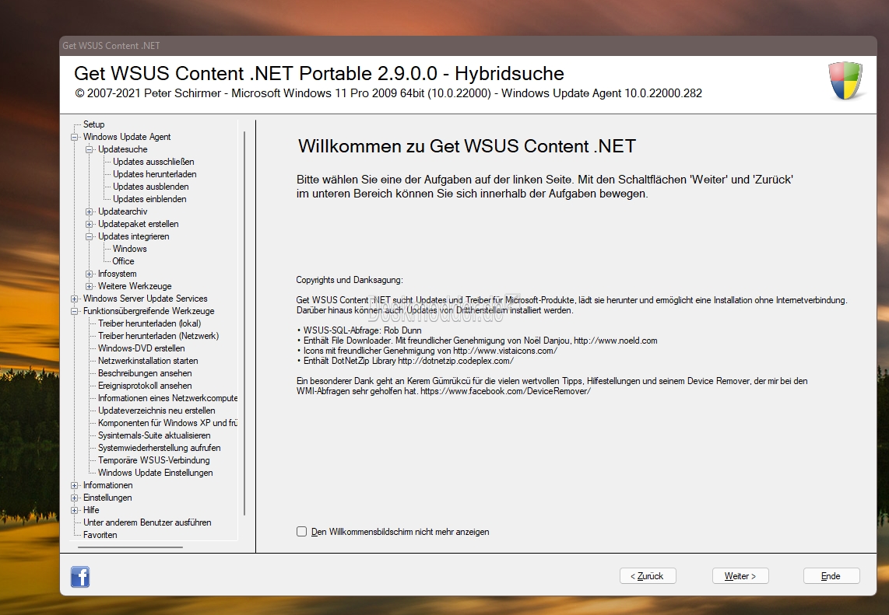Viewport: 889px width, 615px height.
Task: Expand the Infosystem tree node
Action: coord(89,274)
